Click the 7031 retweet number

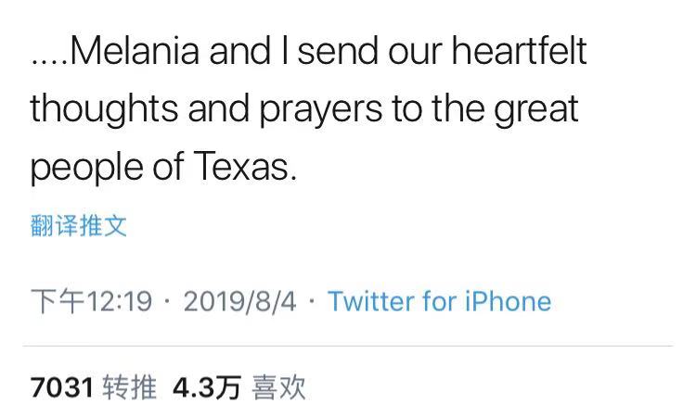62,387
